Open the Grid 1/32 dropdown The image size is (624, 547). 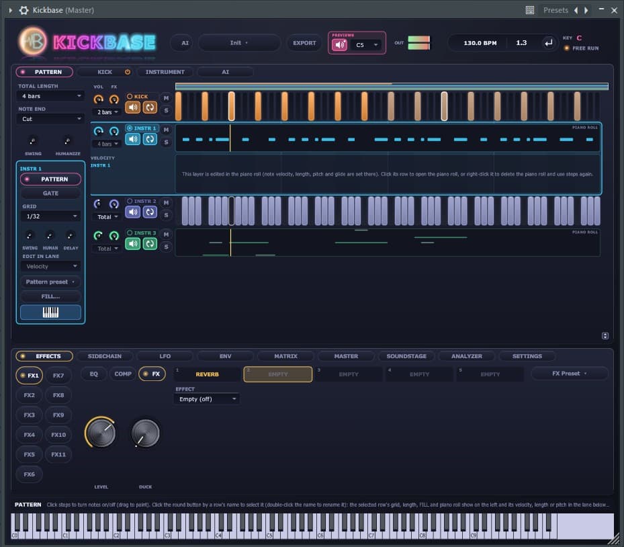coord(50,216)
